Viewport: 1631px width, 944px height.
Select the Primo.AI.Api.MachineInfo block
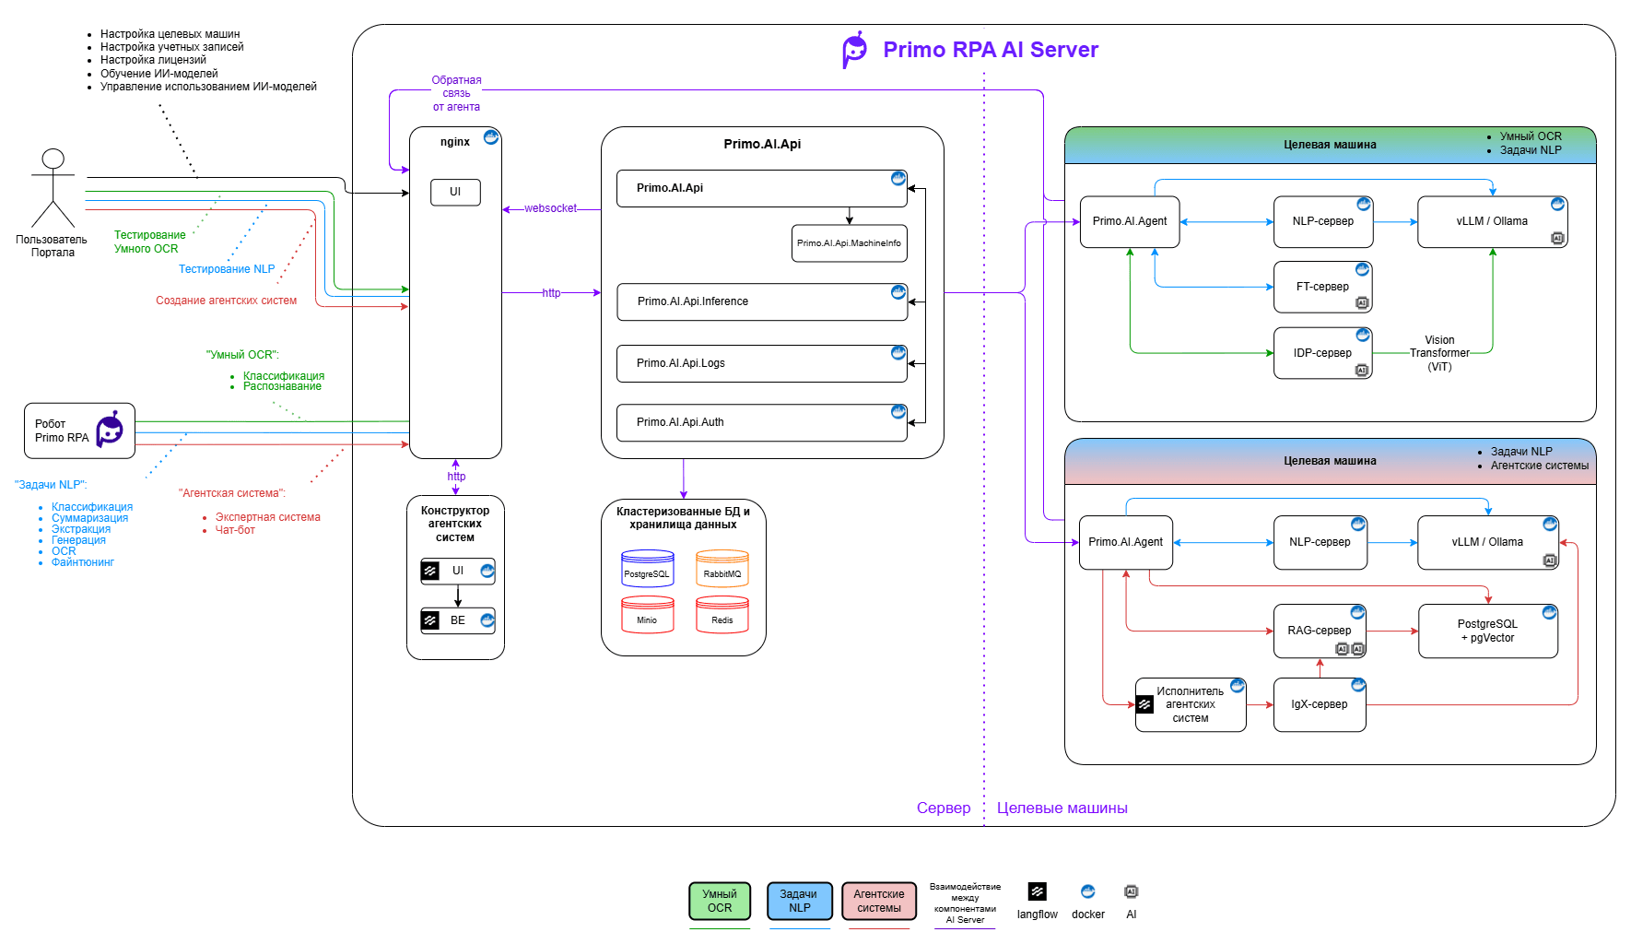click(849, 243)
